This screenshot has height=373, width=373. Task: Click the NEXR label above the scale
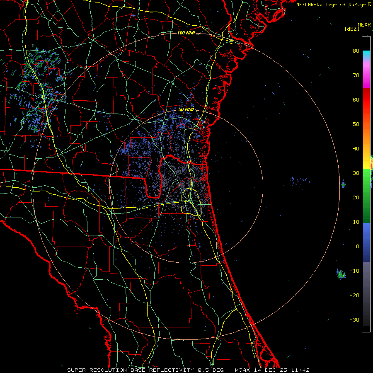tap(364, 25)
